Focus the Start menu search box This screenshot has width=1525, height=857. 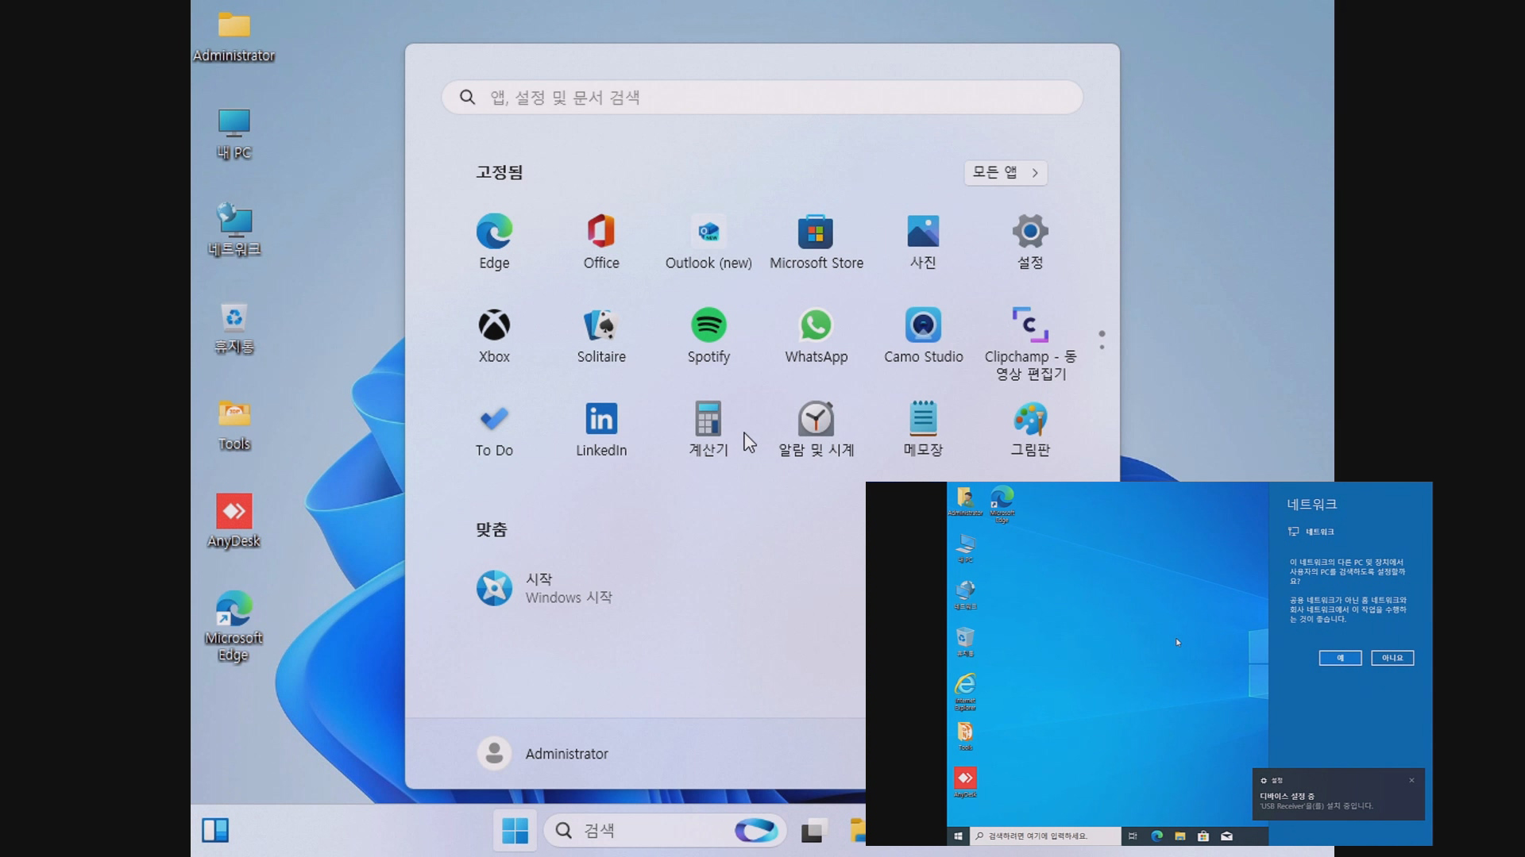[x=762, y=97]
